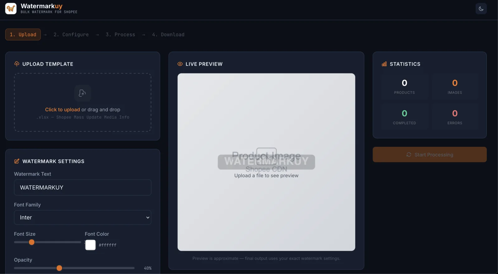
Task: Switch to the 4. Download step
Action: pyautogui.click(x=168, y=35)
